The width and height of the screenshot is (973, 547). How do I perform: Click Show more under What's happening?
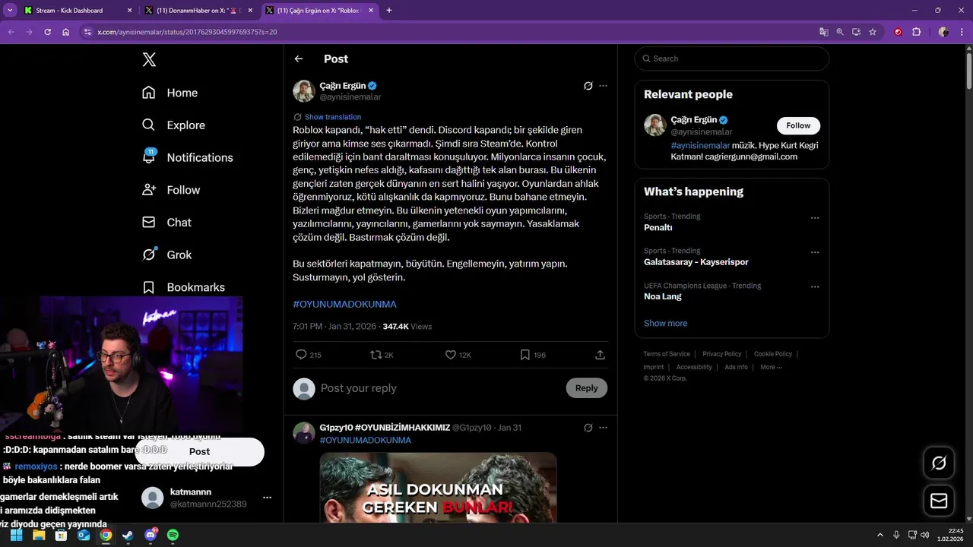(665, 323)
